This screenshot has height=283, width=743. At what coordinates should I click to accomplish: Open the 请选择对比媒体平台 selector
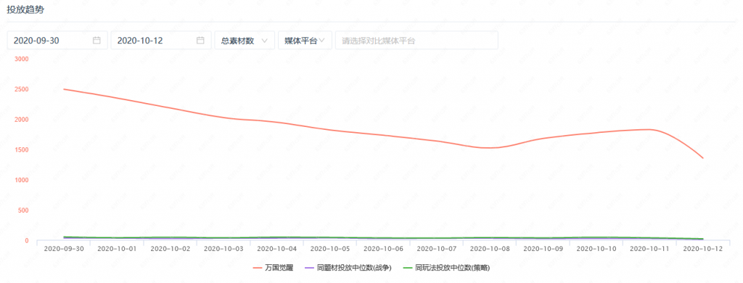pyautogui.click(x=416, y=41)
